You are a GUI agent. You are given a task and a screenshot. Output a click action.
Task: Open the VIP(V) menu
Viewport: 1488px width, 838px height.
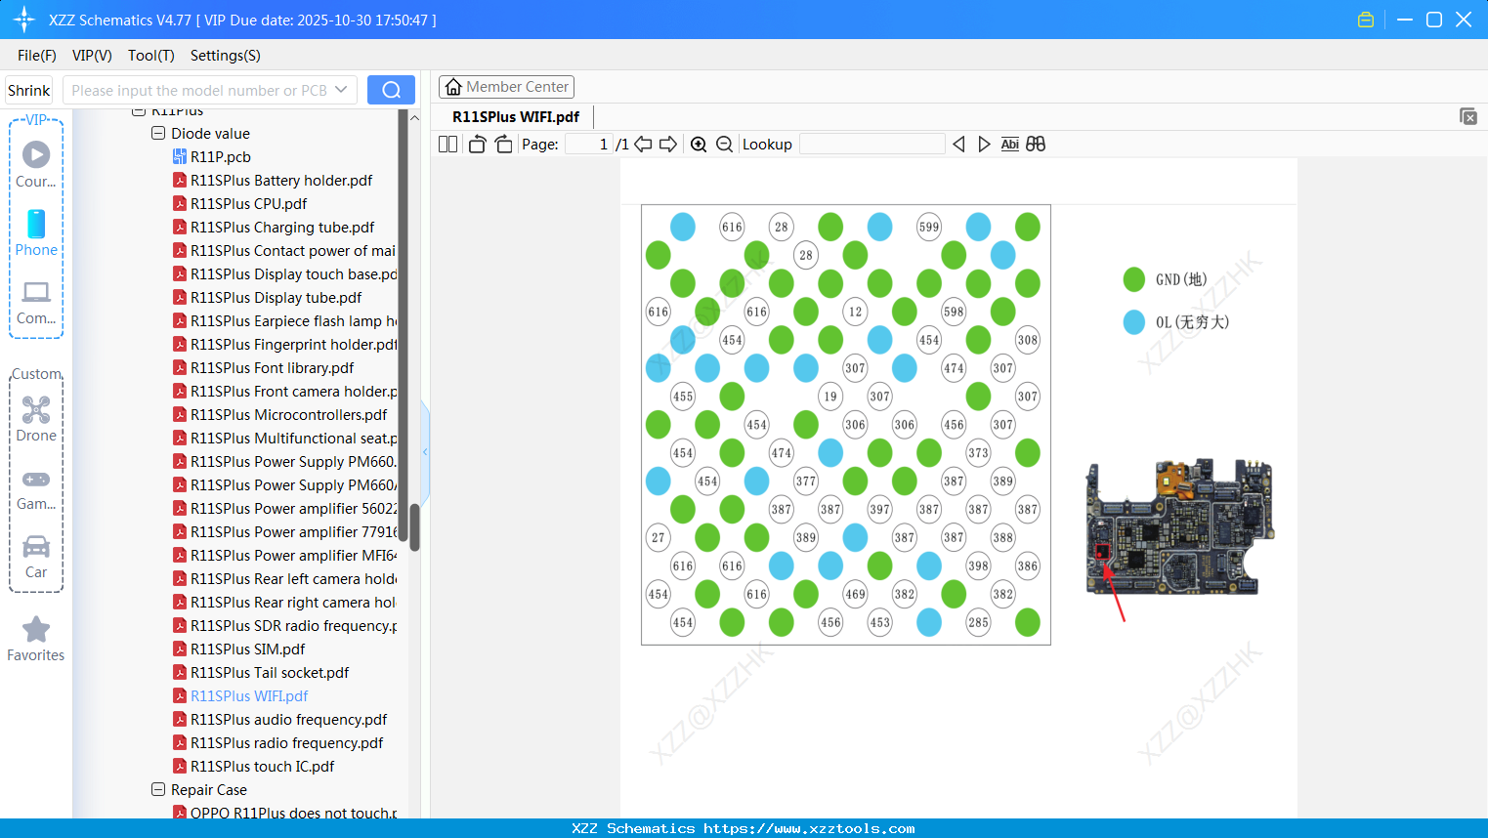click(92, 56)
